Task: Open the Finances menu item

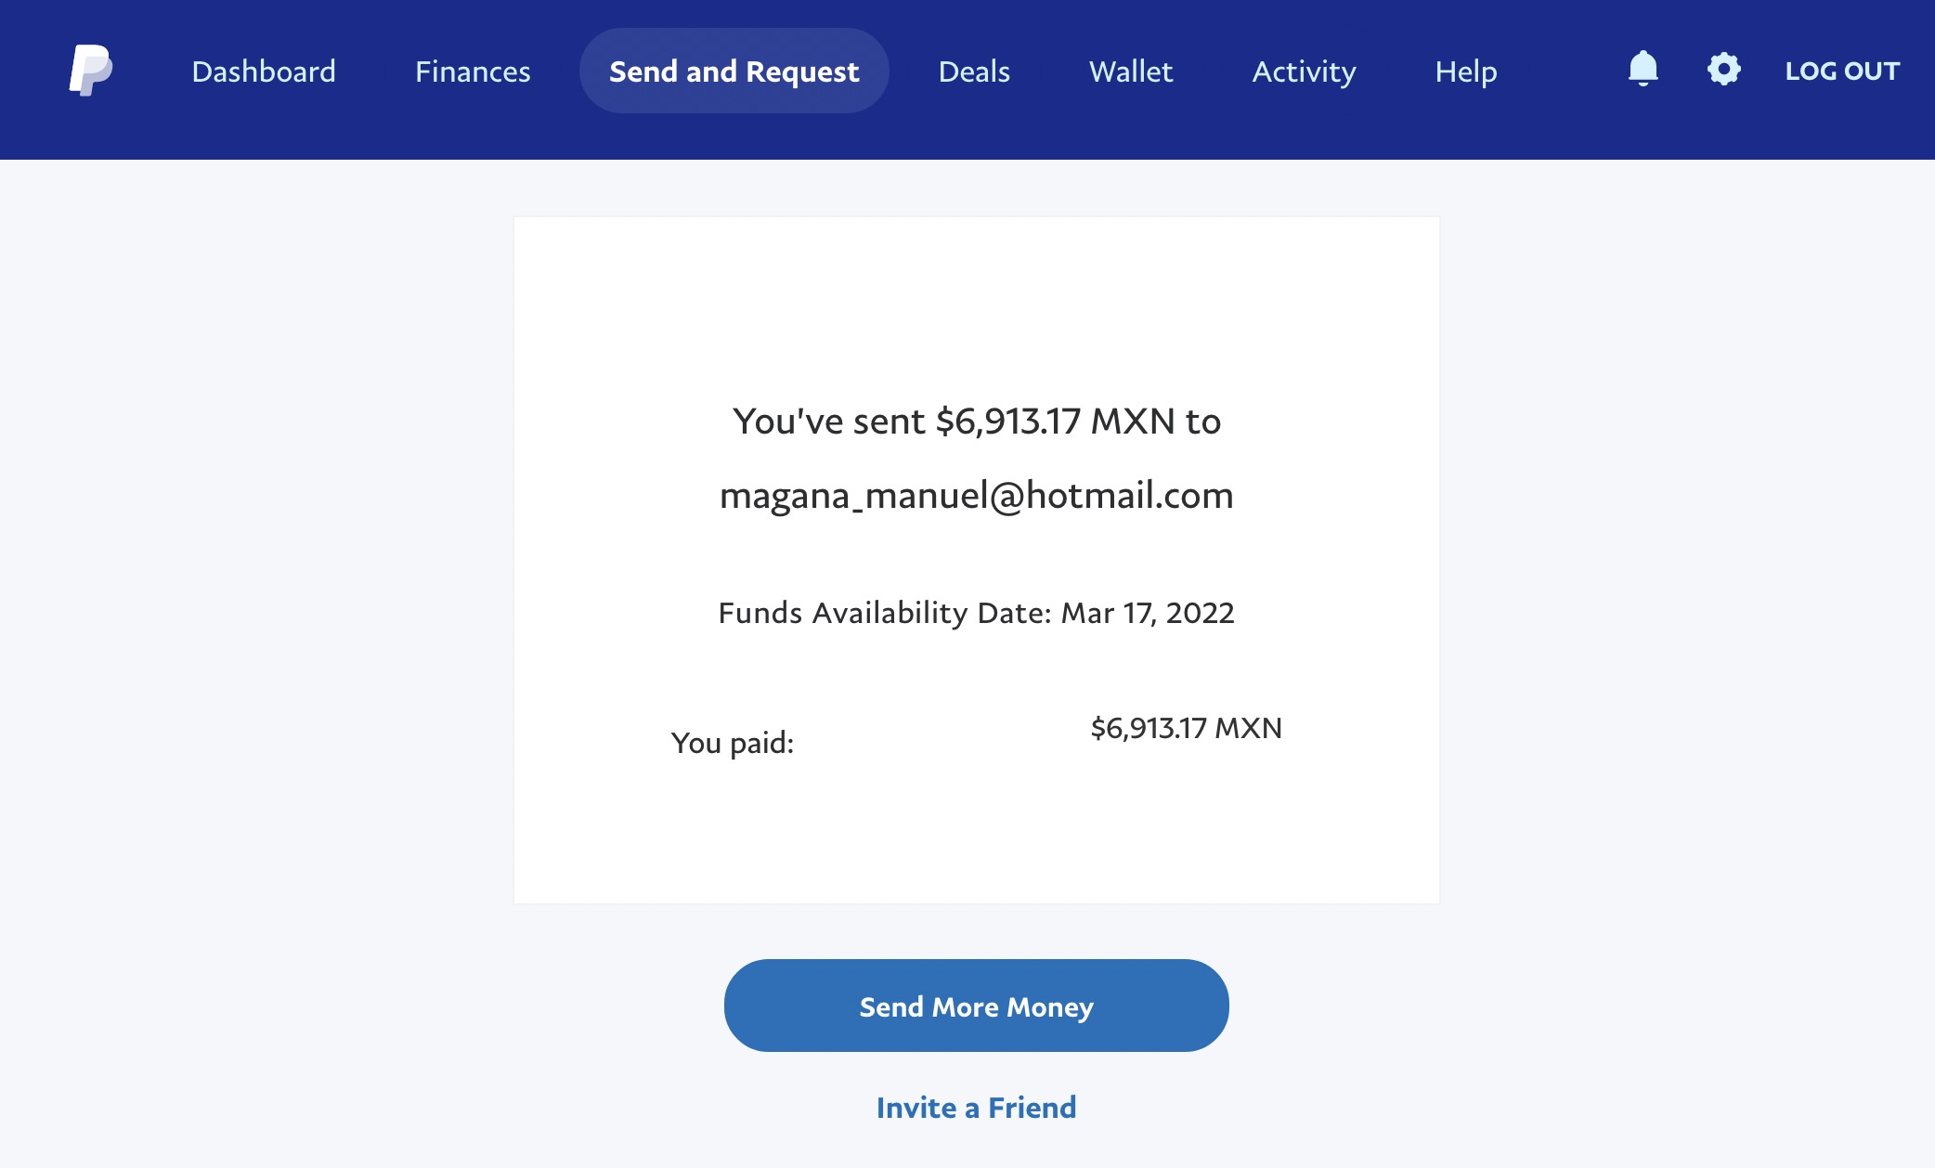Action: (x=473, y=71)
